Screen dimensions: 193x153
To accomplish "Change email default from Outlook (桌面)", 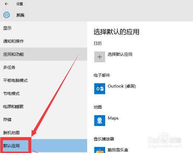I will click(x=122, y=86).
